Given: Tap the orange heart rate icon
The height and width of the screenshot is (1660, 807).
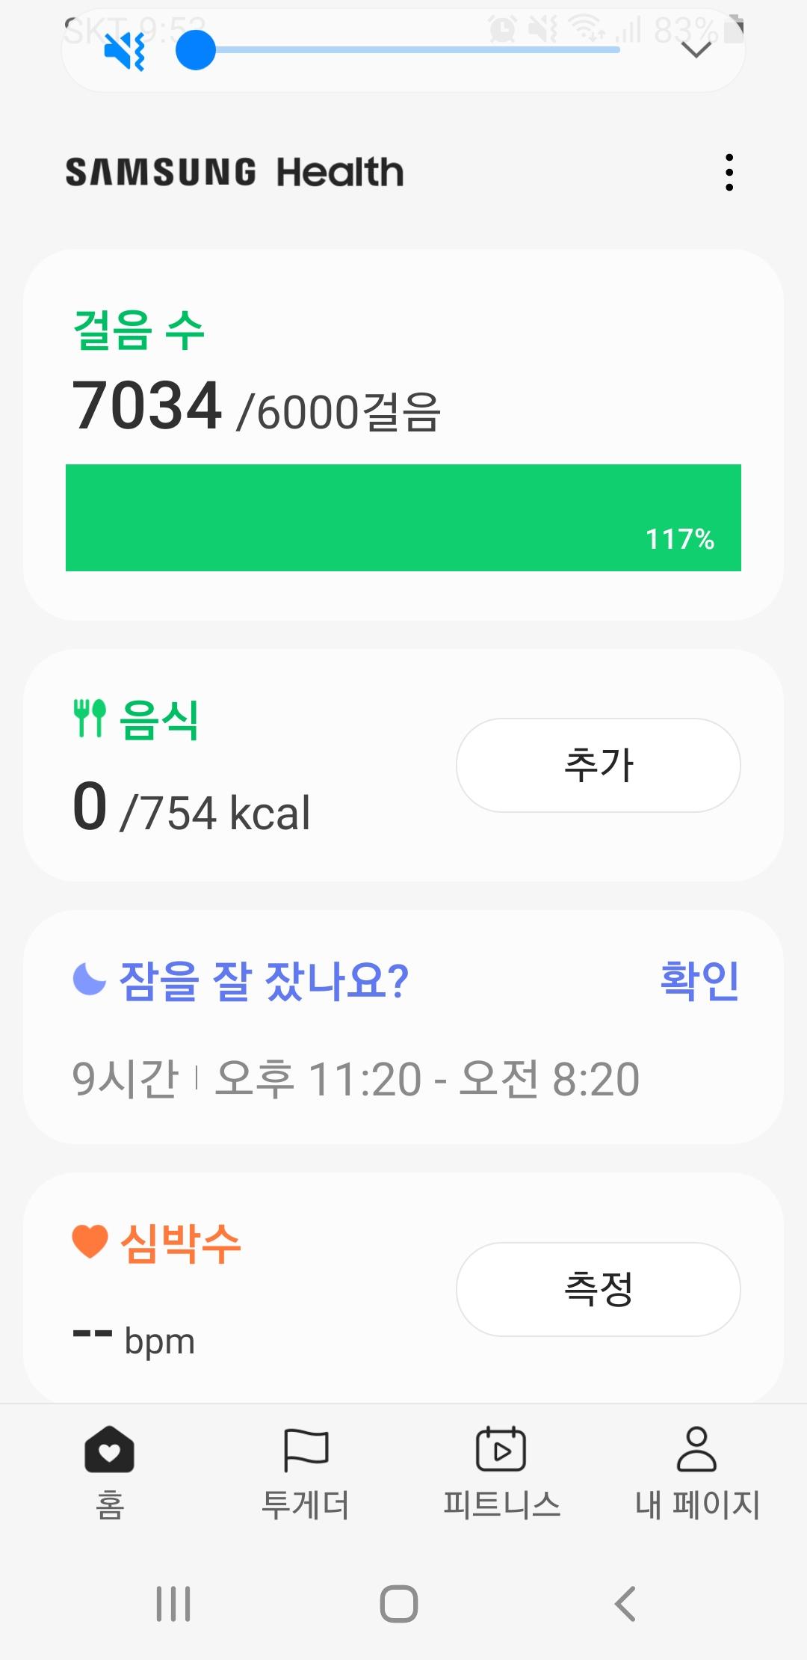Looking at the screenshot, I should 90,1242.
